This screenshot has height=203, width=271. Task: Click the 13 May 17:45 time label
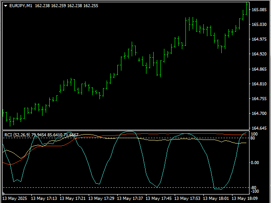[x=159, y=199]
